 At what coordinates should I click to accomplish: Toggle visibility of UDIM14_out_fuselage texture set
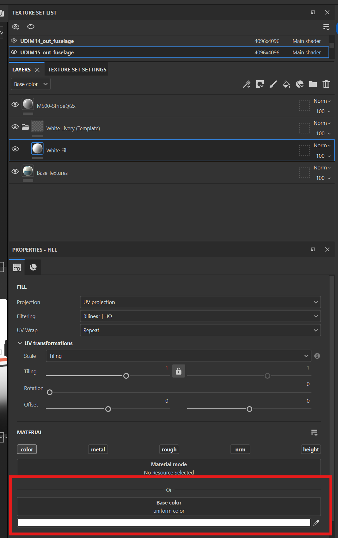14,41
